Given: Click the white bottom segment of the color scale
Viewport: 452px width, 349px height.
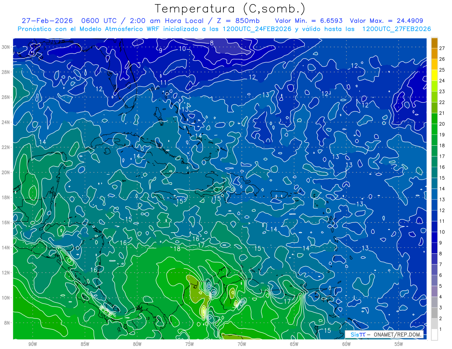Looking at the screenshot, I should click(x=434, y=335).
